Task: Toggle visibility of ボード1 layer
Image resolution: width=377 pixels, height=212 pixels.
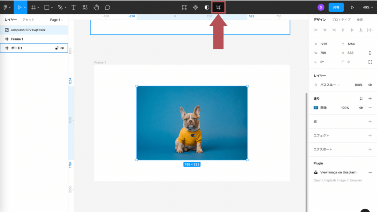Action: click(62, 48)
